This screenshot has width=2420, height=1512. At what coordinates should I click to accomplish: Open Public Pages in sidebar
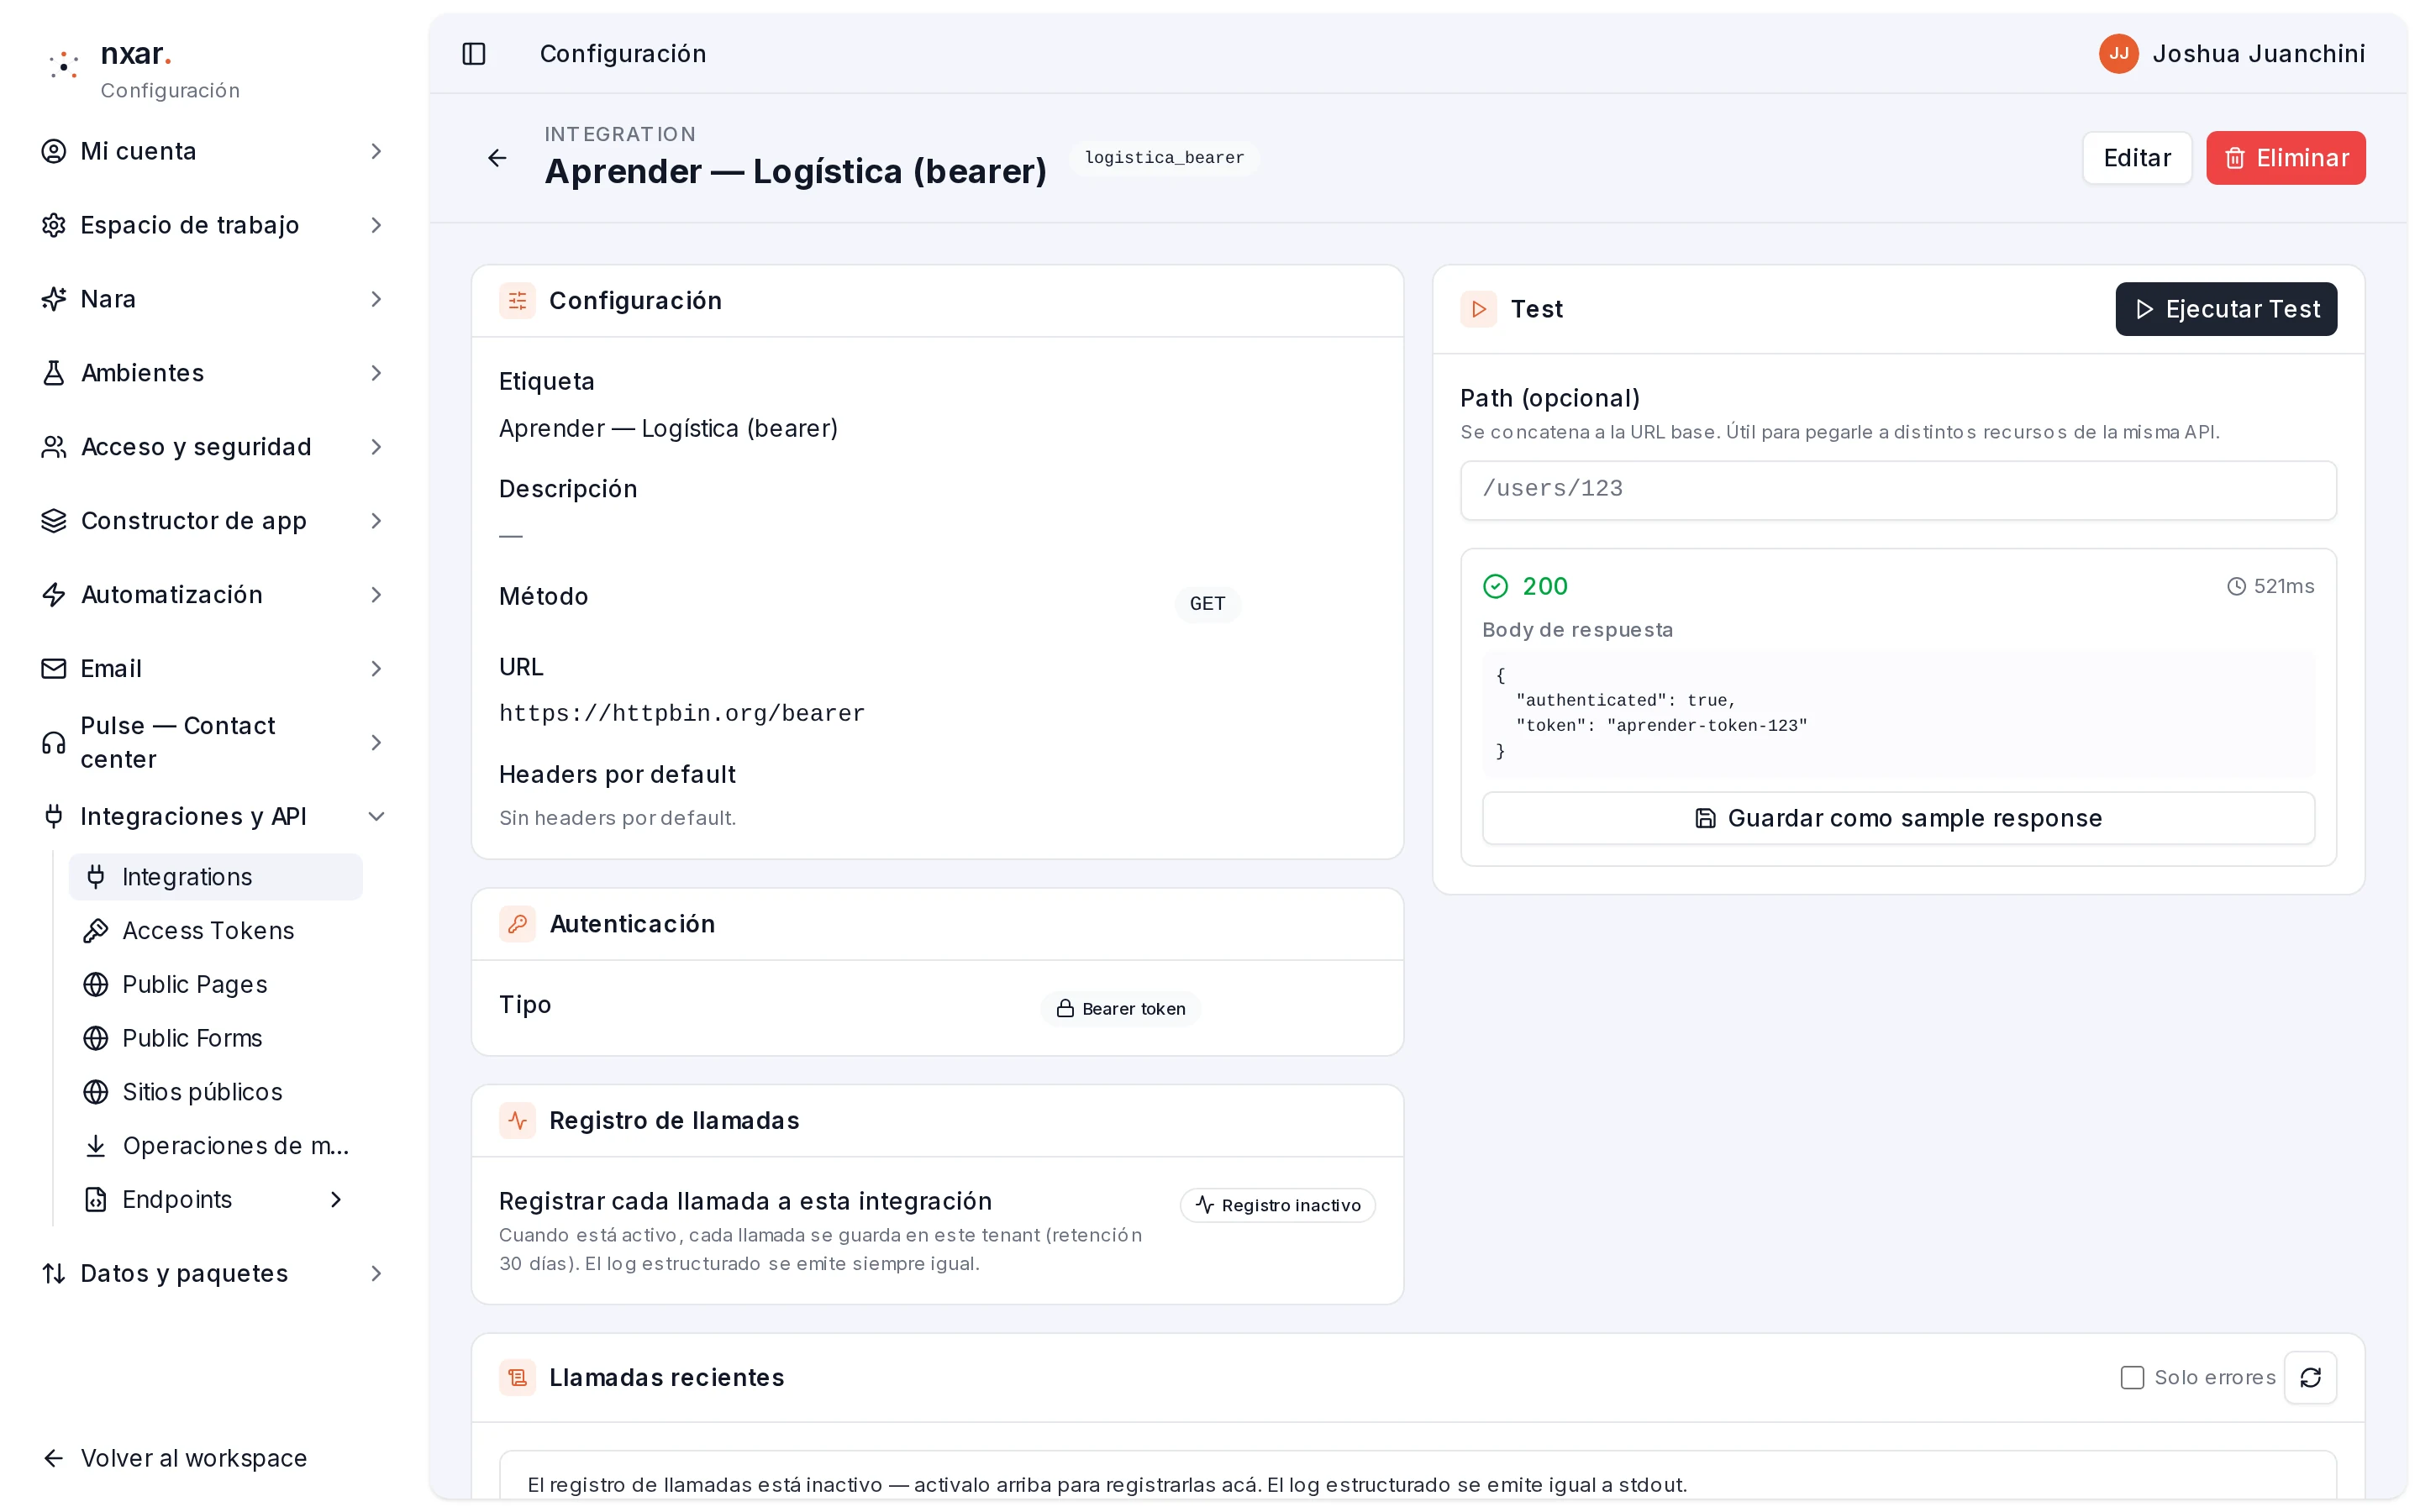pyautogui.click(x=215, y=985)
